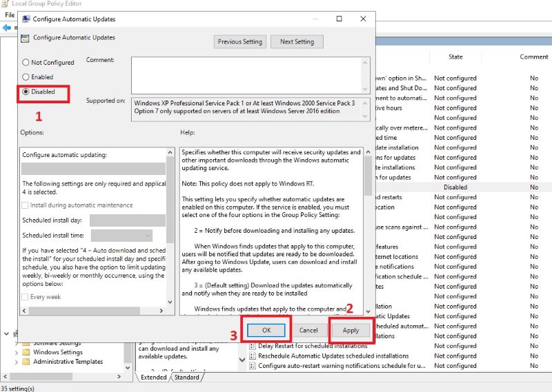
Task: Click tree pane vertical scroll down arrow
Action: [x=128, y=368]
